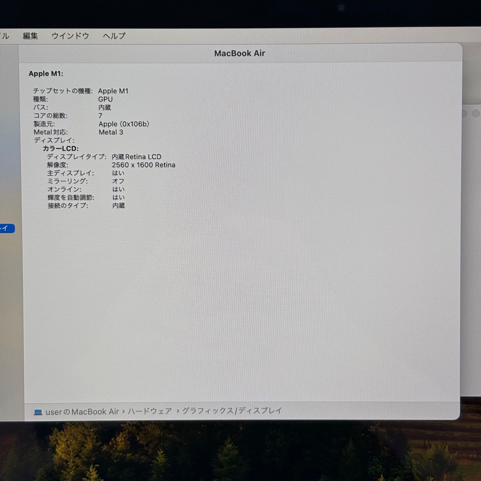
Task: Click the チップセットの機種 value 'Apple M1'
Action: (x=113, y=91)
